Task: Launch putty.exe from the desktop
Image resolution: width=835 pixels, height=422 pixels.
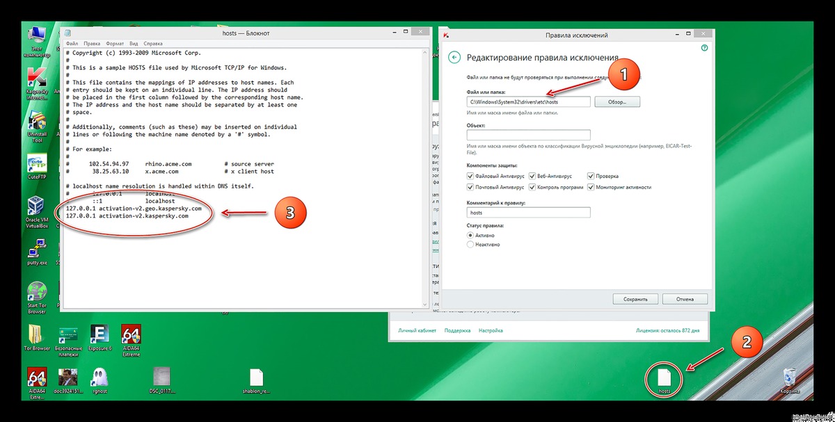Action: (x=36, y=249)
